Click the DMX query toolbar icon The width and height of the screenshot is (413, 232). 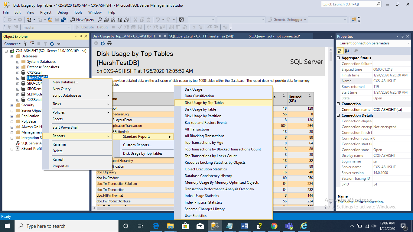click(x=113, y=20)
